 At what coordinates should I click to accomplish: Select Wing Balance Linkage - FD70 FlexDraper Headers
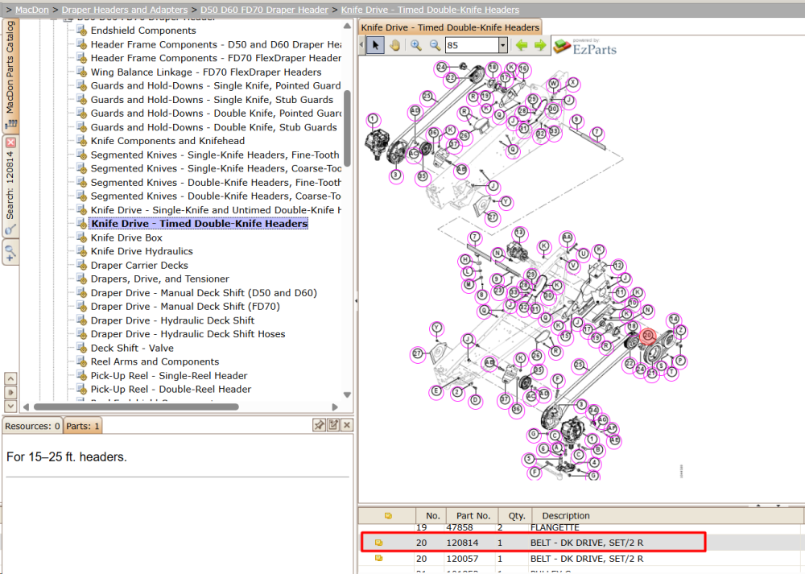point(206,72)
